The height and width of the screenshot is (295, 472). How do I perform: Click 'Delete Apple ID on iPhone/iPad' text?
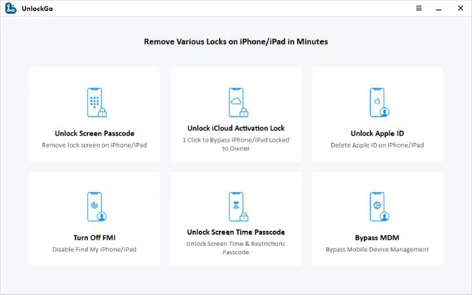coord(377,145)
